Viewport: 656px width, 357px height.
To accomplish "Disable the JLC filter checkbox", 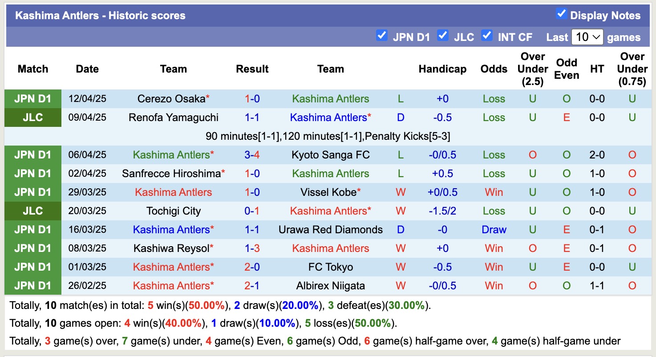I will (x=443, y=36).
